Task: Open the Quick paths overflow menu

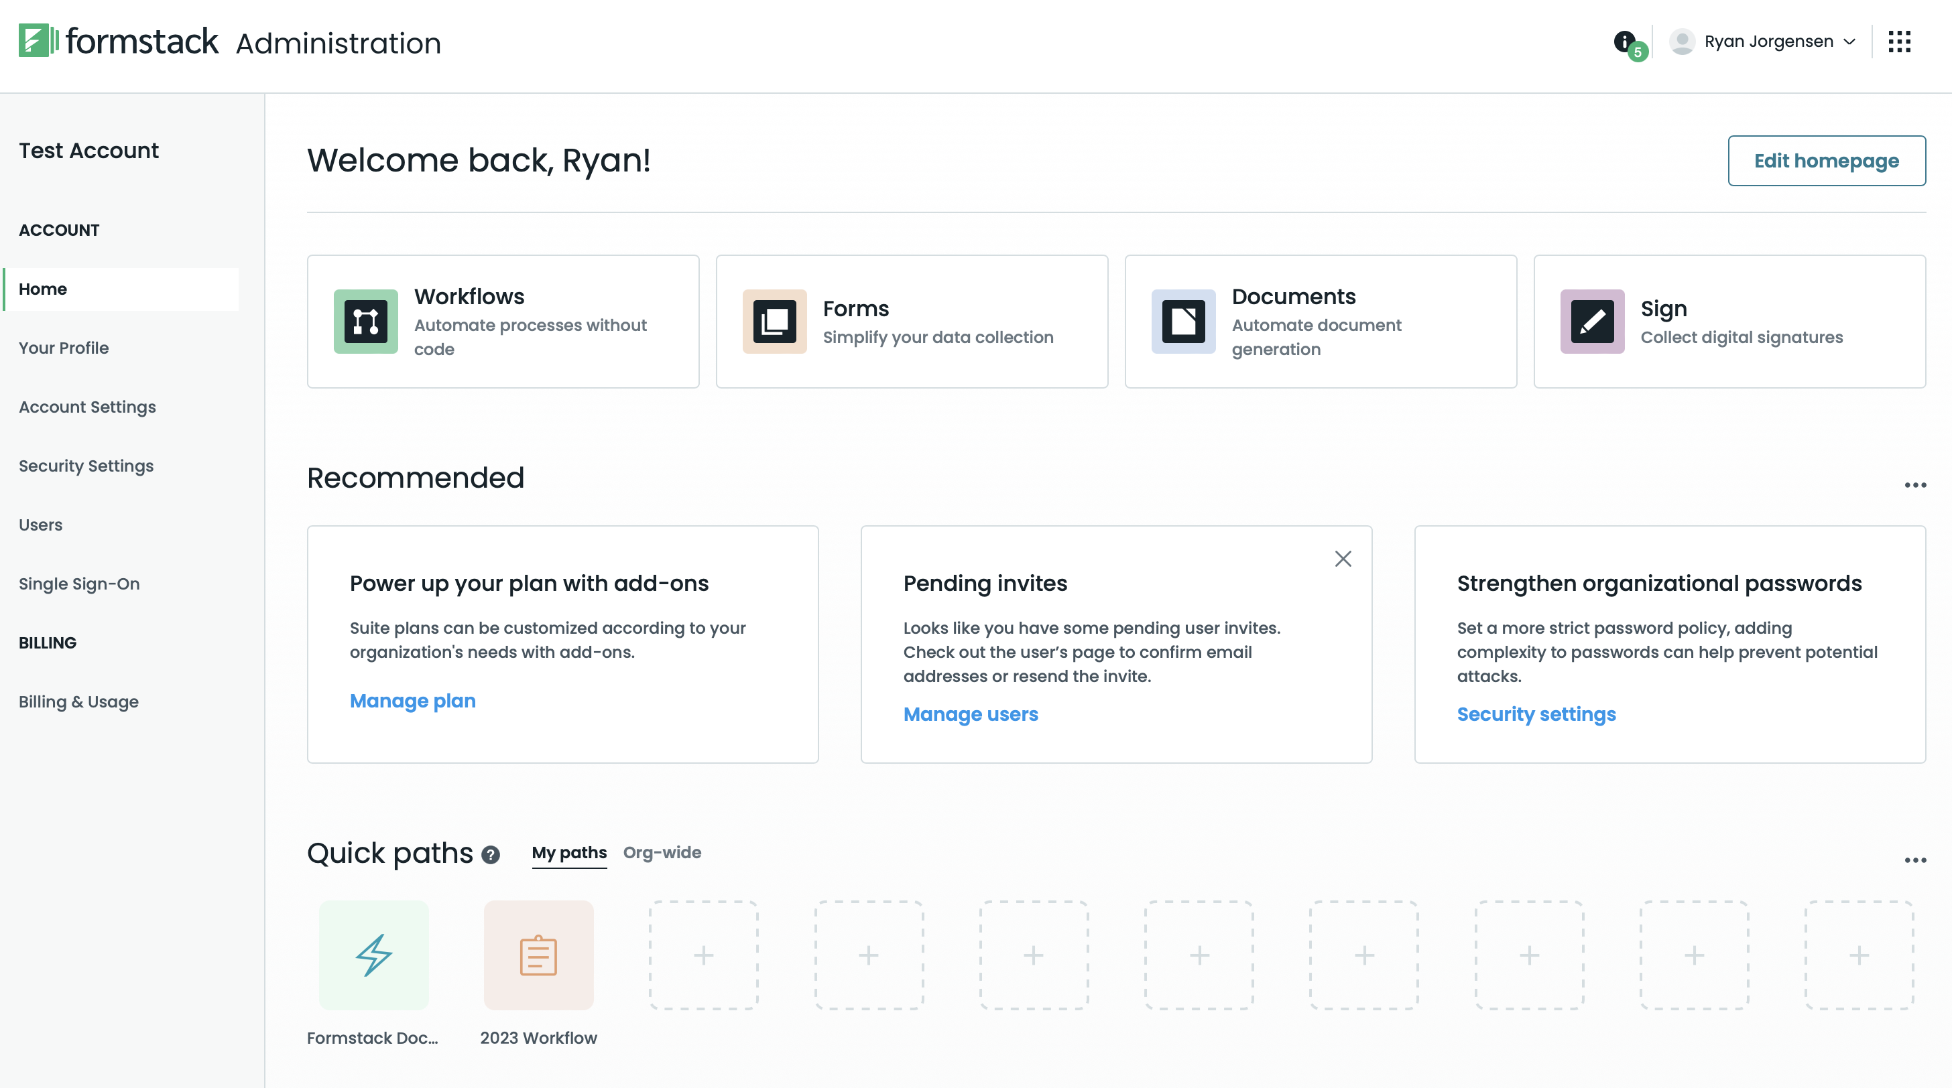Action: pos(1916,860)
